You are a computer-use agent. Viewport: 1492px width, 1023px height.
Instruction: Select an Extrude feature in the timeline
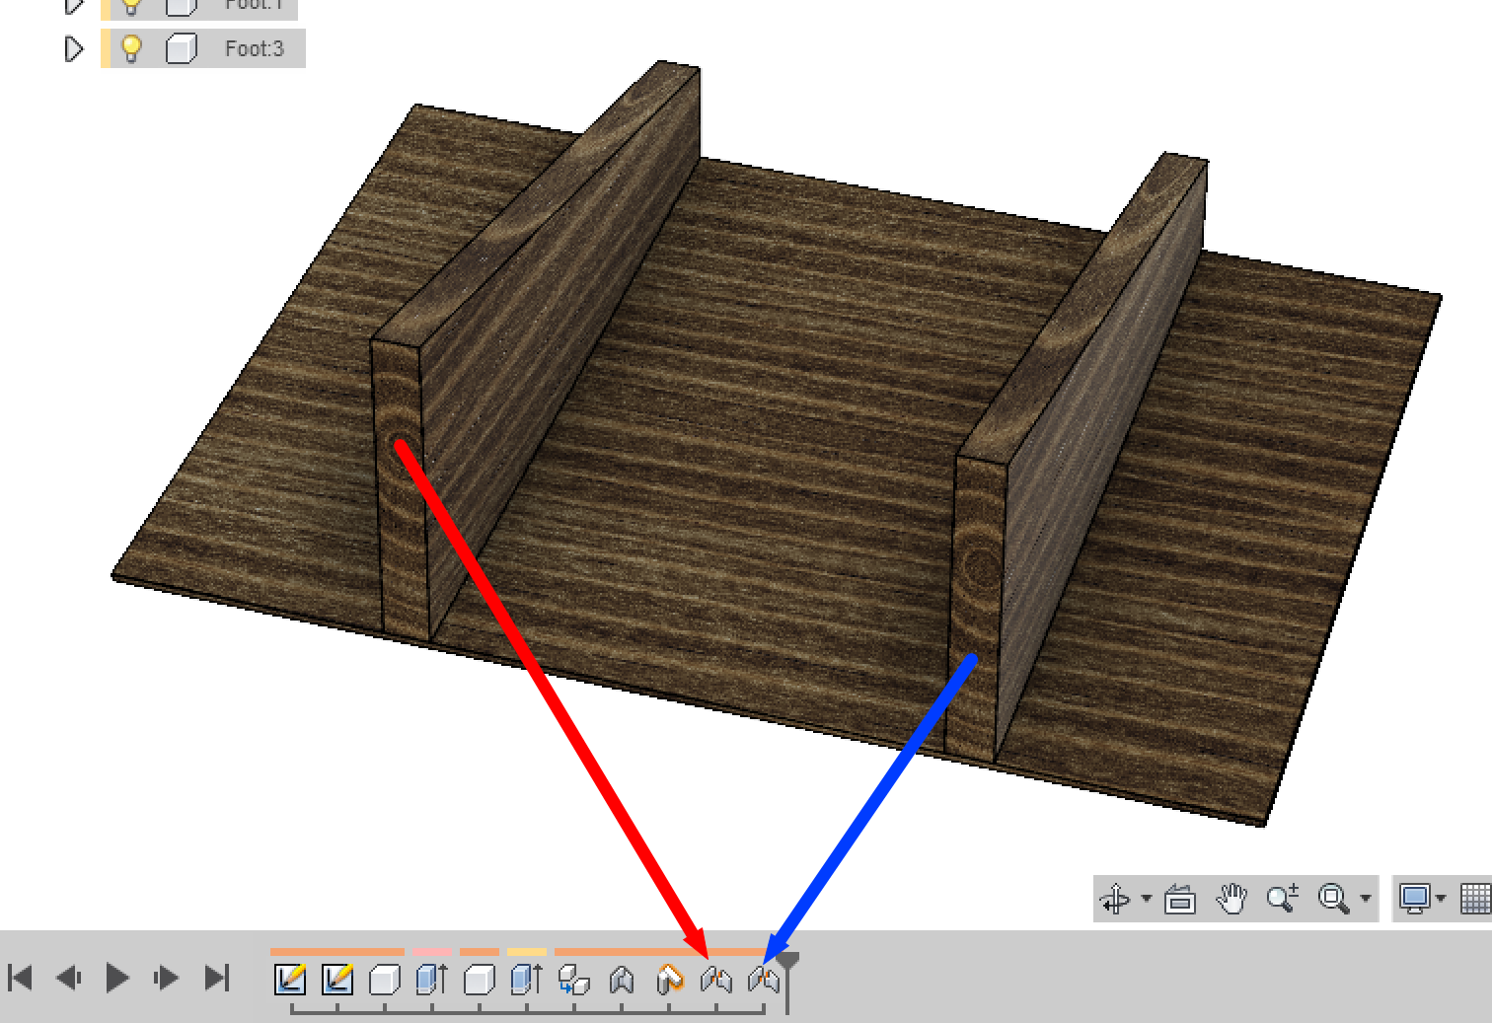point(430,979)
